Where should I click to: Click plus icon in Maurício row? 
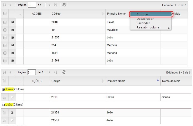(x=12, y=30)
